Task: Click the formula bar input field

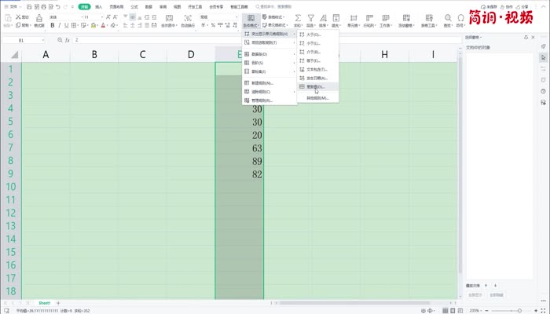Action: (236, 39)
